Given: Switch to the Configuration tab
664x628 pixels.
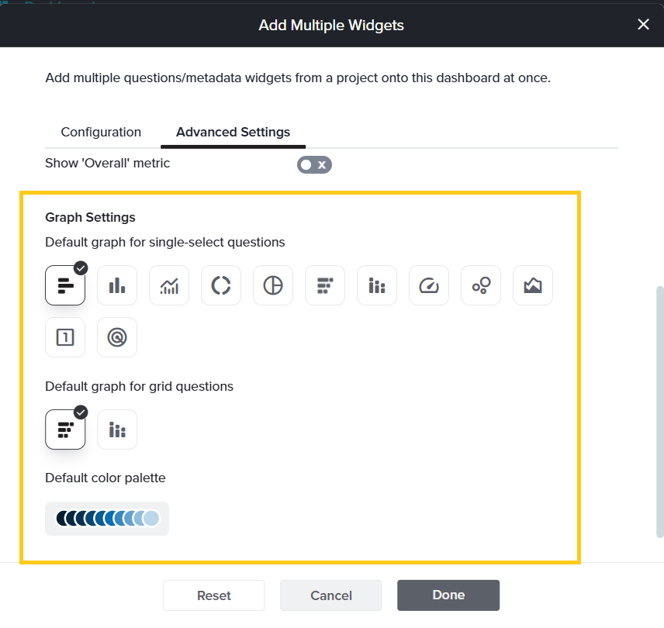Looking at the screenshot, I should pyautogui.click(x=101, y=132).
